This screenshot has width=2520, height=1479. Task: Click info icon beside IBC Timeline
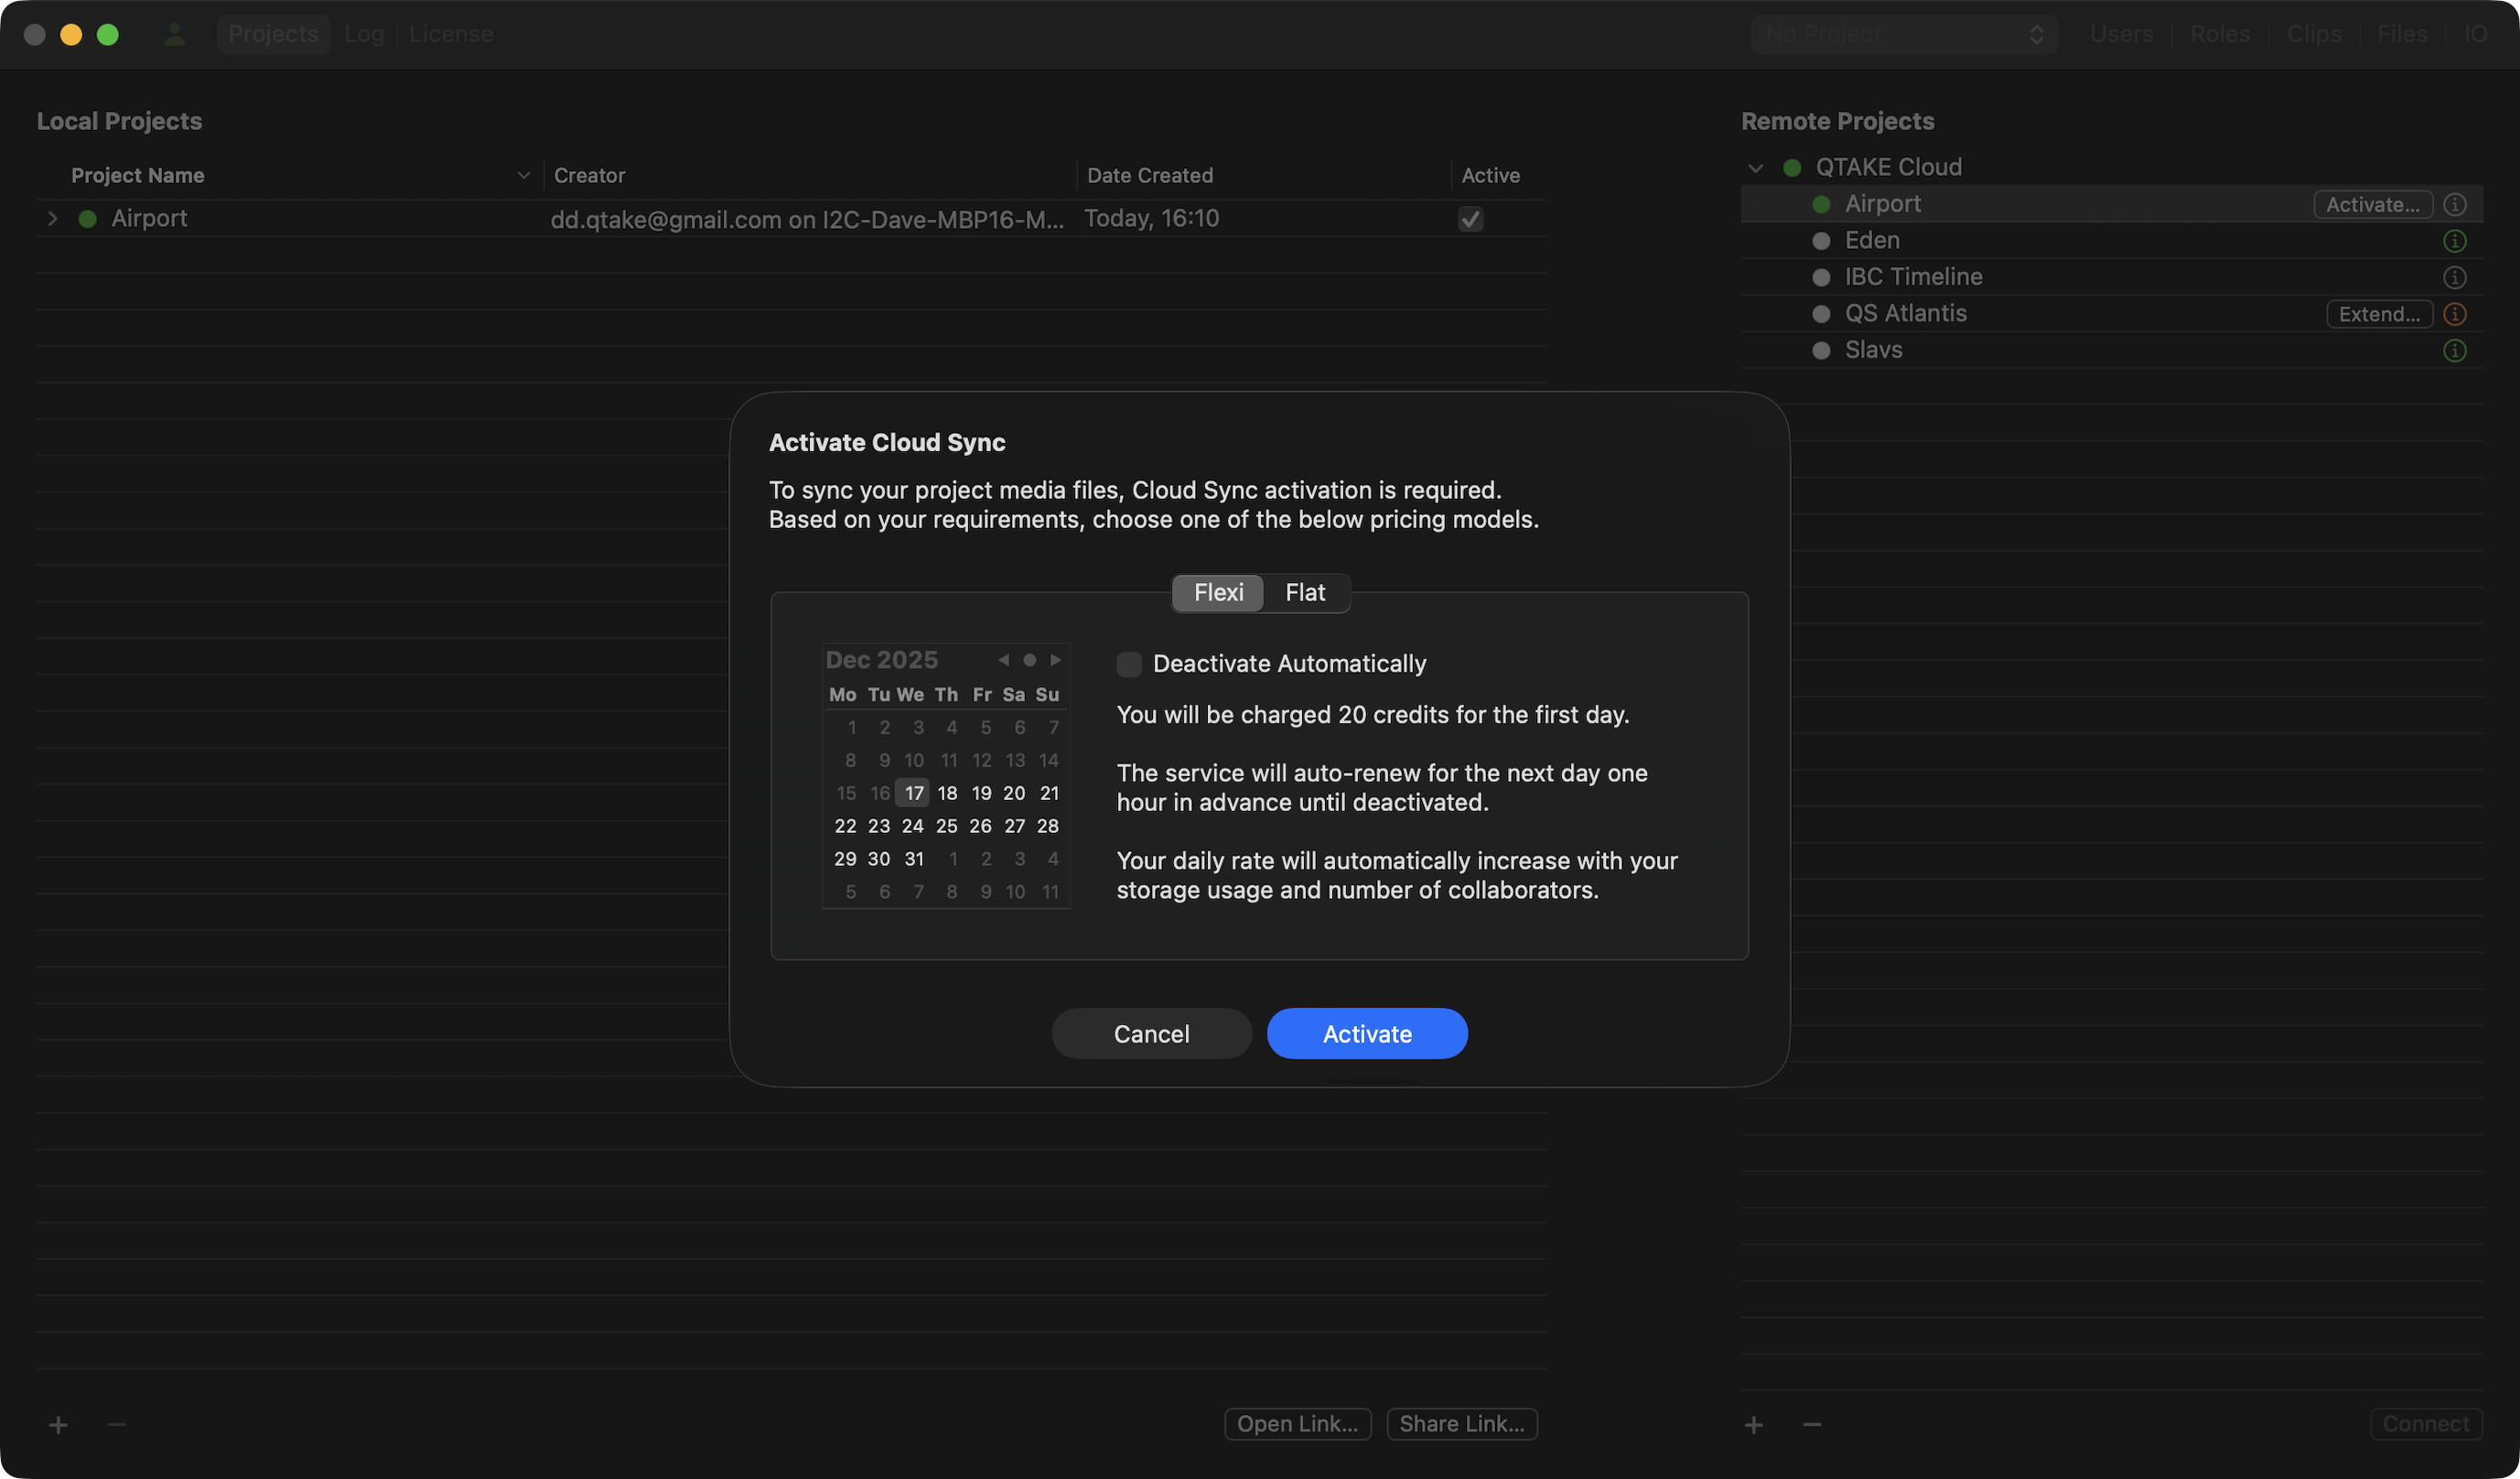(x=2454, y=277)
